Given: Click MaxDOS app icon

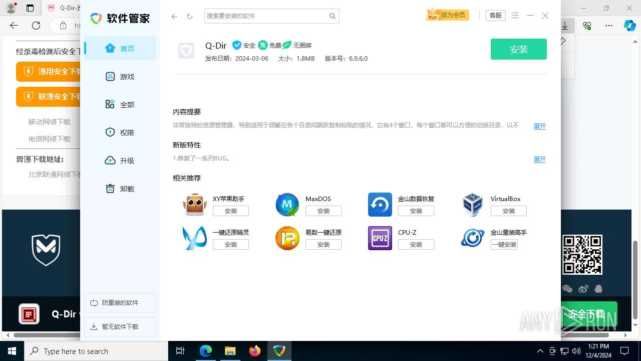Looking at the screenshot, I should click(x=287, y=205).
